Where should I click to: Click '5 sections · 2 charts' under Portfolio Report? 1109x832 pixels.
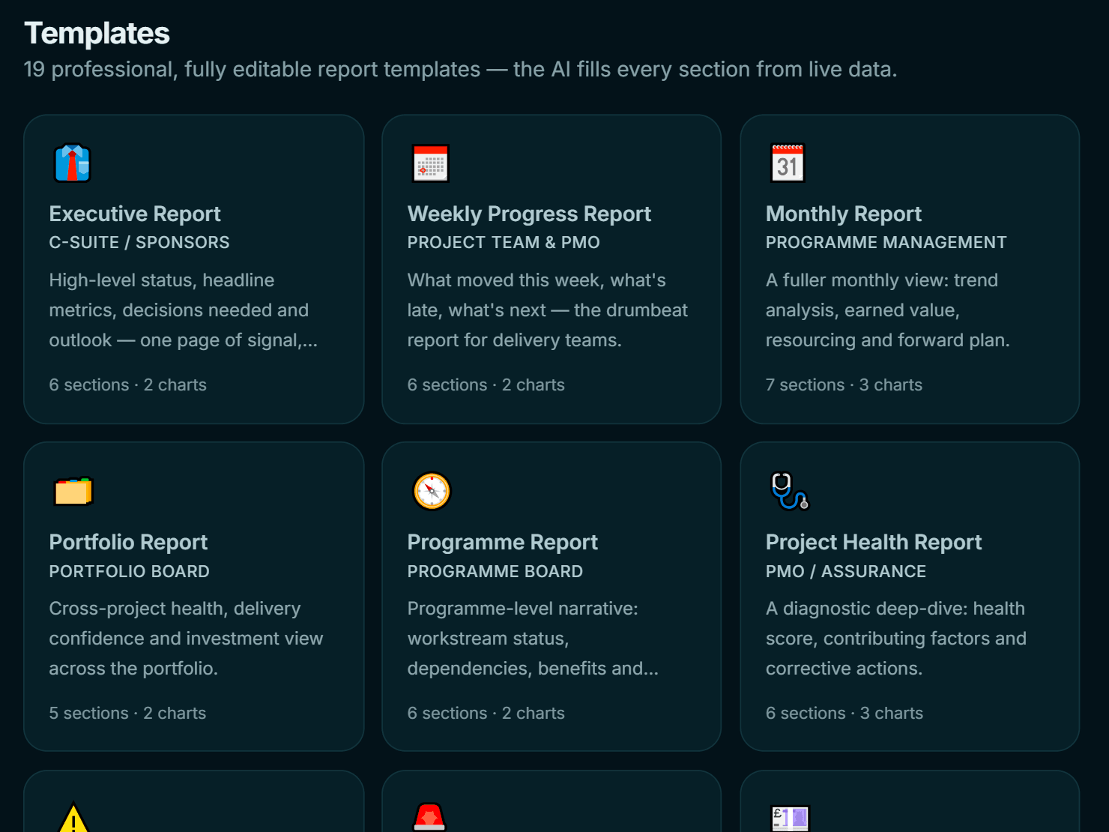point(127,714)
